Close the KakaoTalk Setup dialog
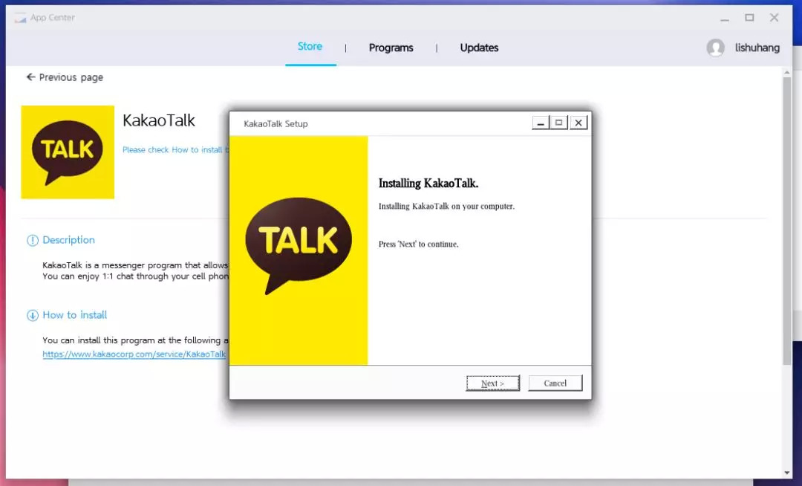The image size is (802, 486). 578,123
